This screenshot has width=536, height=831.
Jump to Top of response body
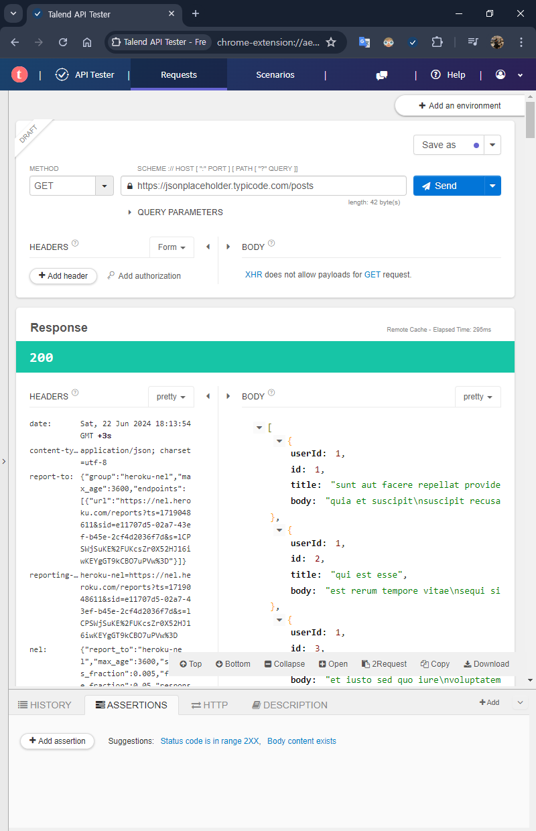point(191,664)
